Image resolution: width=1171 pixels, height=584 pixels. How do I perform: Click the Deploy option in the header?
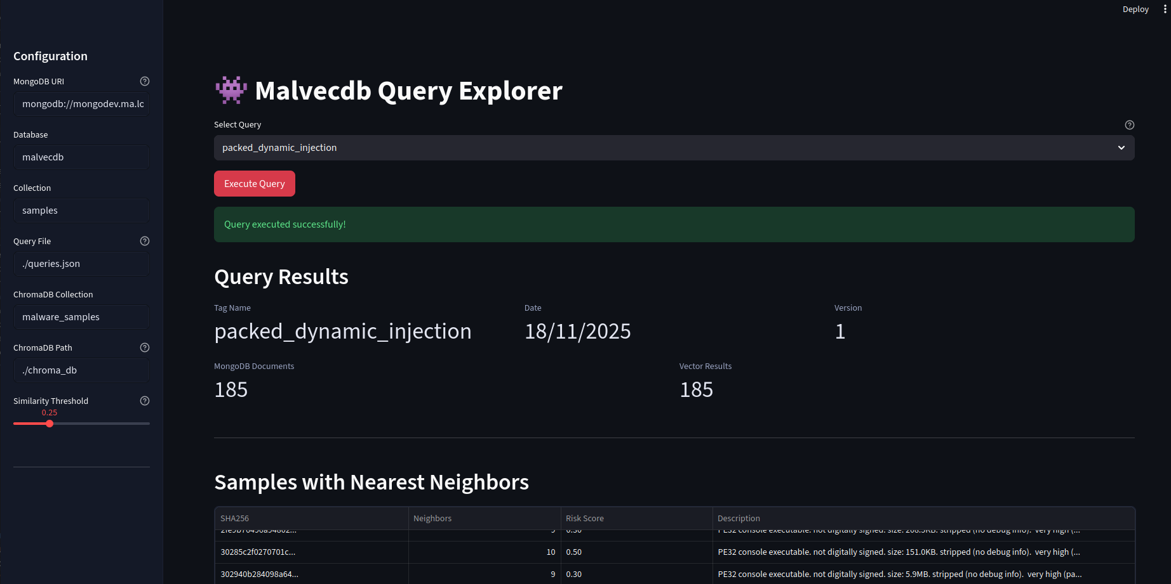click(1135, 9)
